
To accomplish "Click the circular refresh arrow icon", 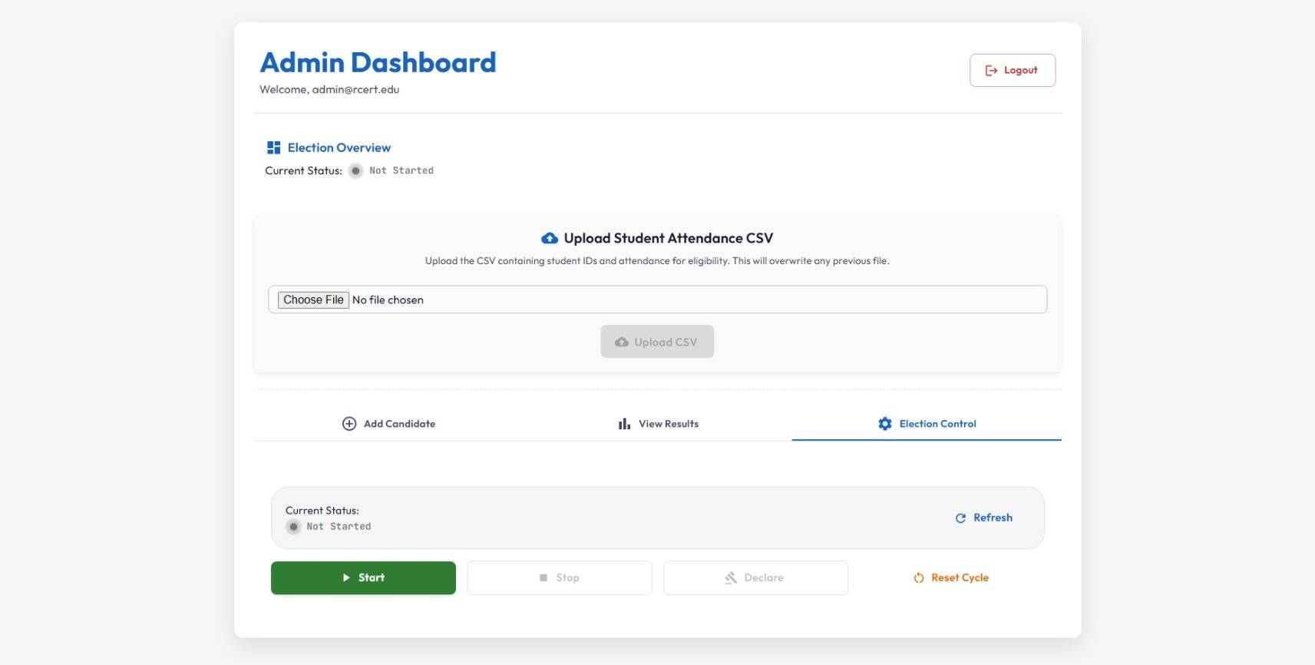I will pos(960,518).
